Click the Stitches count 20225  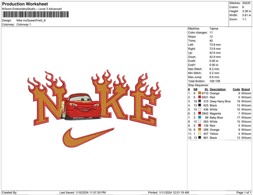coord(246,3)
